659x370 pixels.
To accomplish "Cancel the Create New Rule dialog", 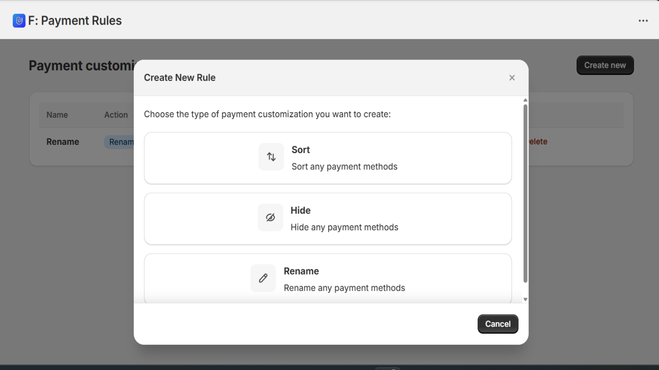I will point(498,324).
